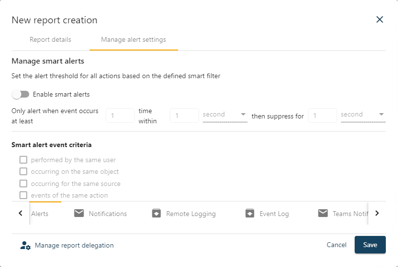This screenshot has height=267, width=398.
Task: Close the New report creation dialog
Action: (x=380, y=20)
